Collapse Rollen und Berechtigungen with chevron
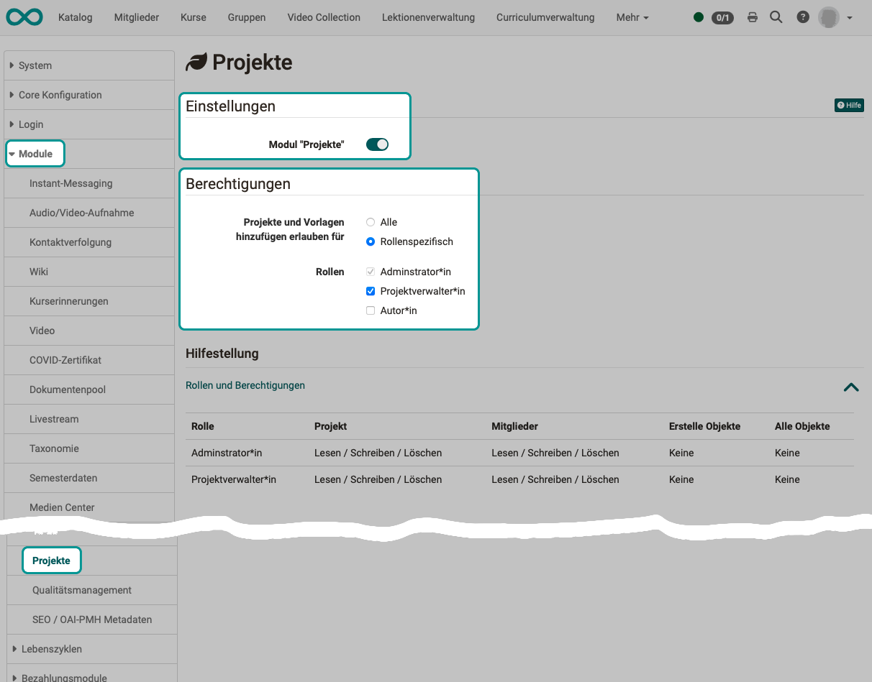The width and height of the screenshot is (872, 682). point(850,387)
